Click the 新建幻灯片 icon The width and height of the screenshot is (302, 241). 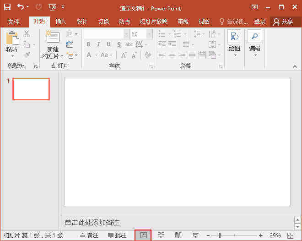(x=53, y=37)
